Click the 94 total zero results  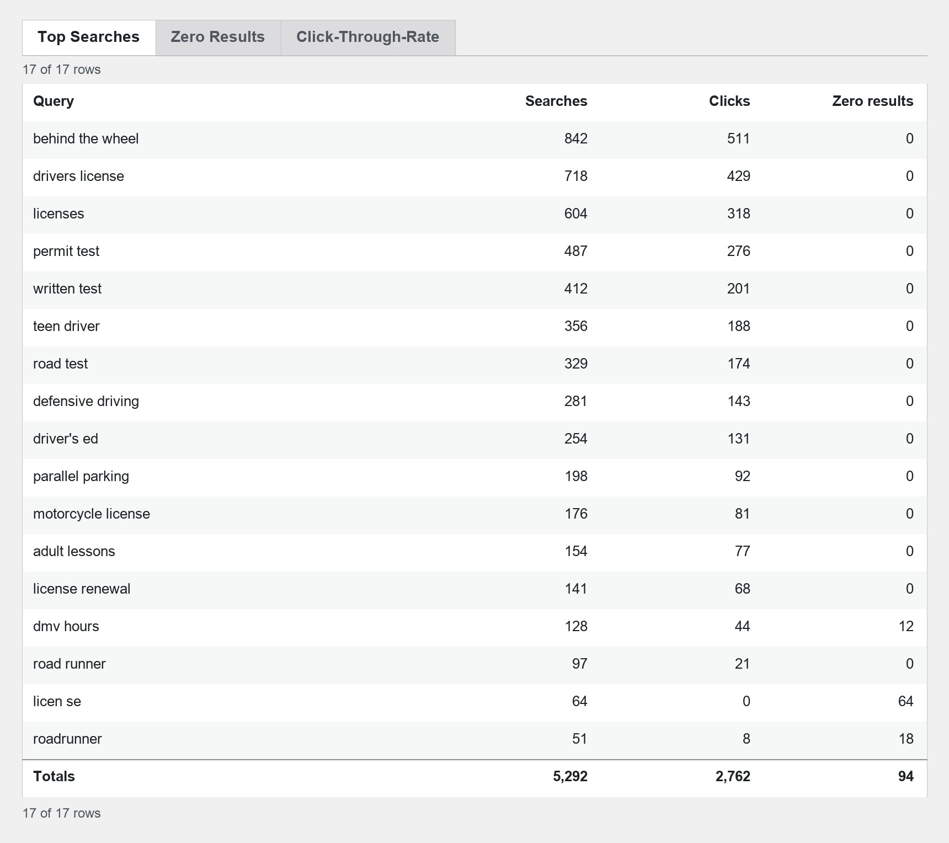pyautogui.click(x=906, y=777)
